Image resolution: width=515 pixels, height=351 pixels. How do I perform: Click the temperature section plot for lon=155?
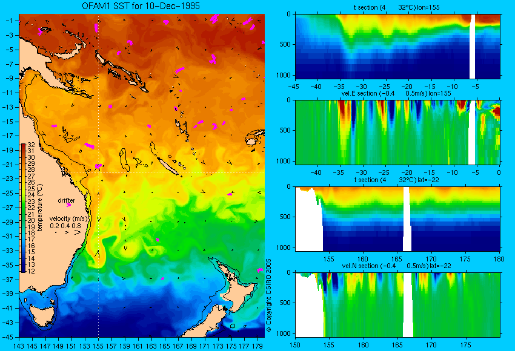click(x=397, y=46)
